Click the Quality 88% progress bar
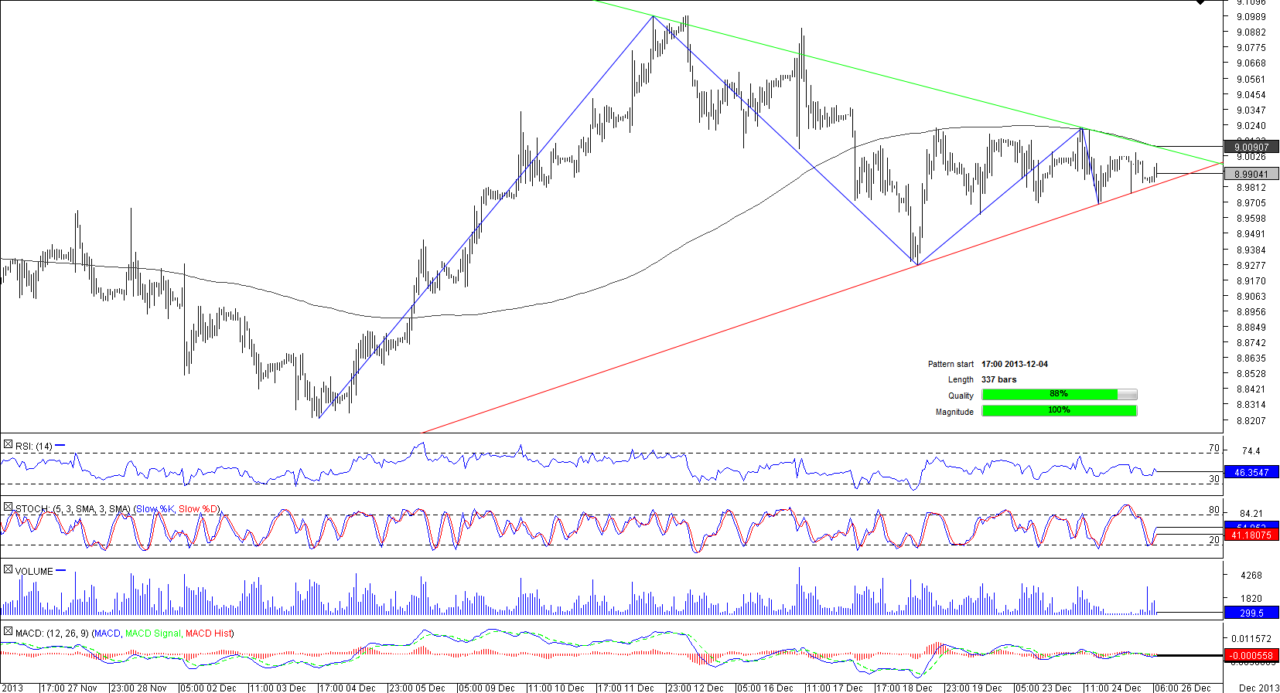Viewport: 1280px width, 693px height. click(x=1059, y=395)
